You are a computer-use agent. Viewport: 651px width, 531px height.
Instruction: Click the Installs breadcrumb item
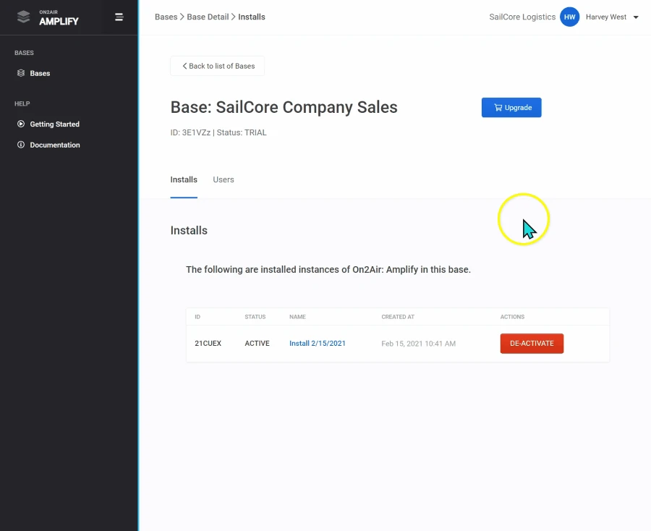point(252,17)
